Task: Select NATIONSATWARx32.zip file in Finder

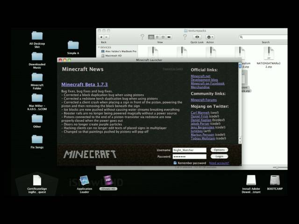Action: pos(269,57)
